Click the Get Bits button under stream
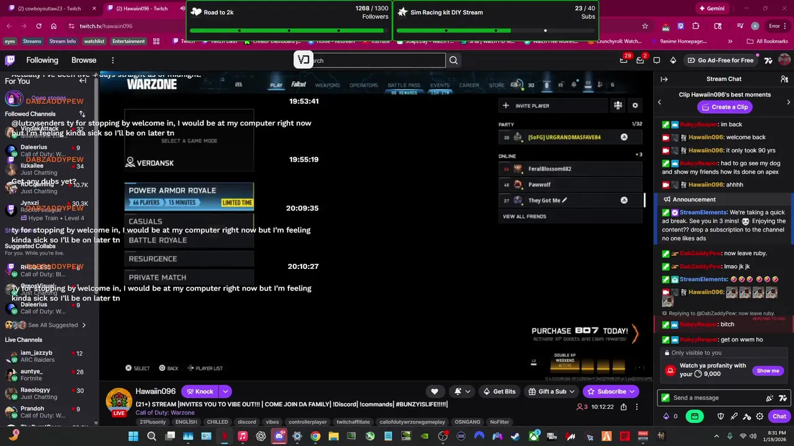Screen dimensions: 794x446 click(499, 391)
